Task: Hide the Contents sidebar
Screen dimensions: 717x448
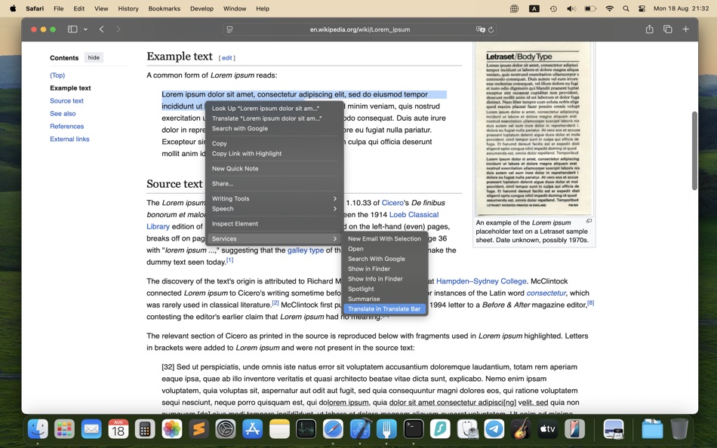Action: tap(94, 57)
